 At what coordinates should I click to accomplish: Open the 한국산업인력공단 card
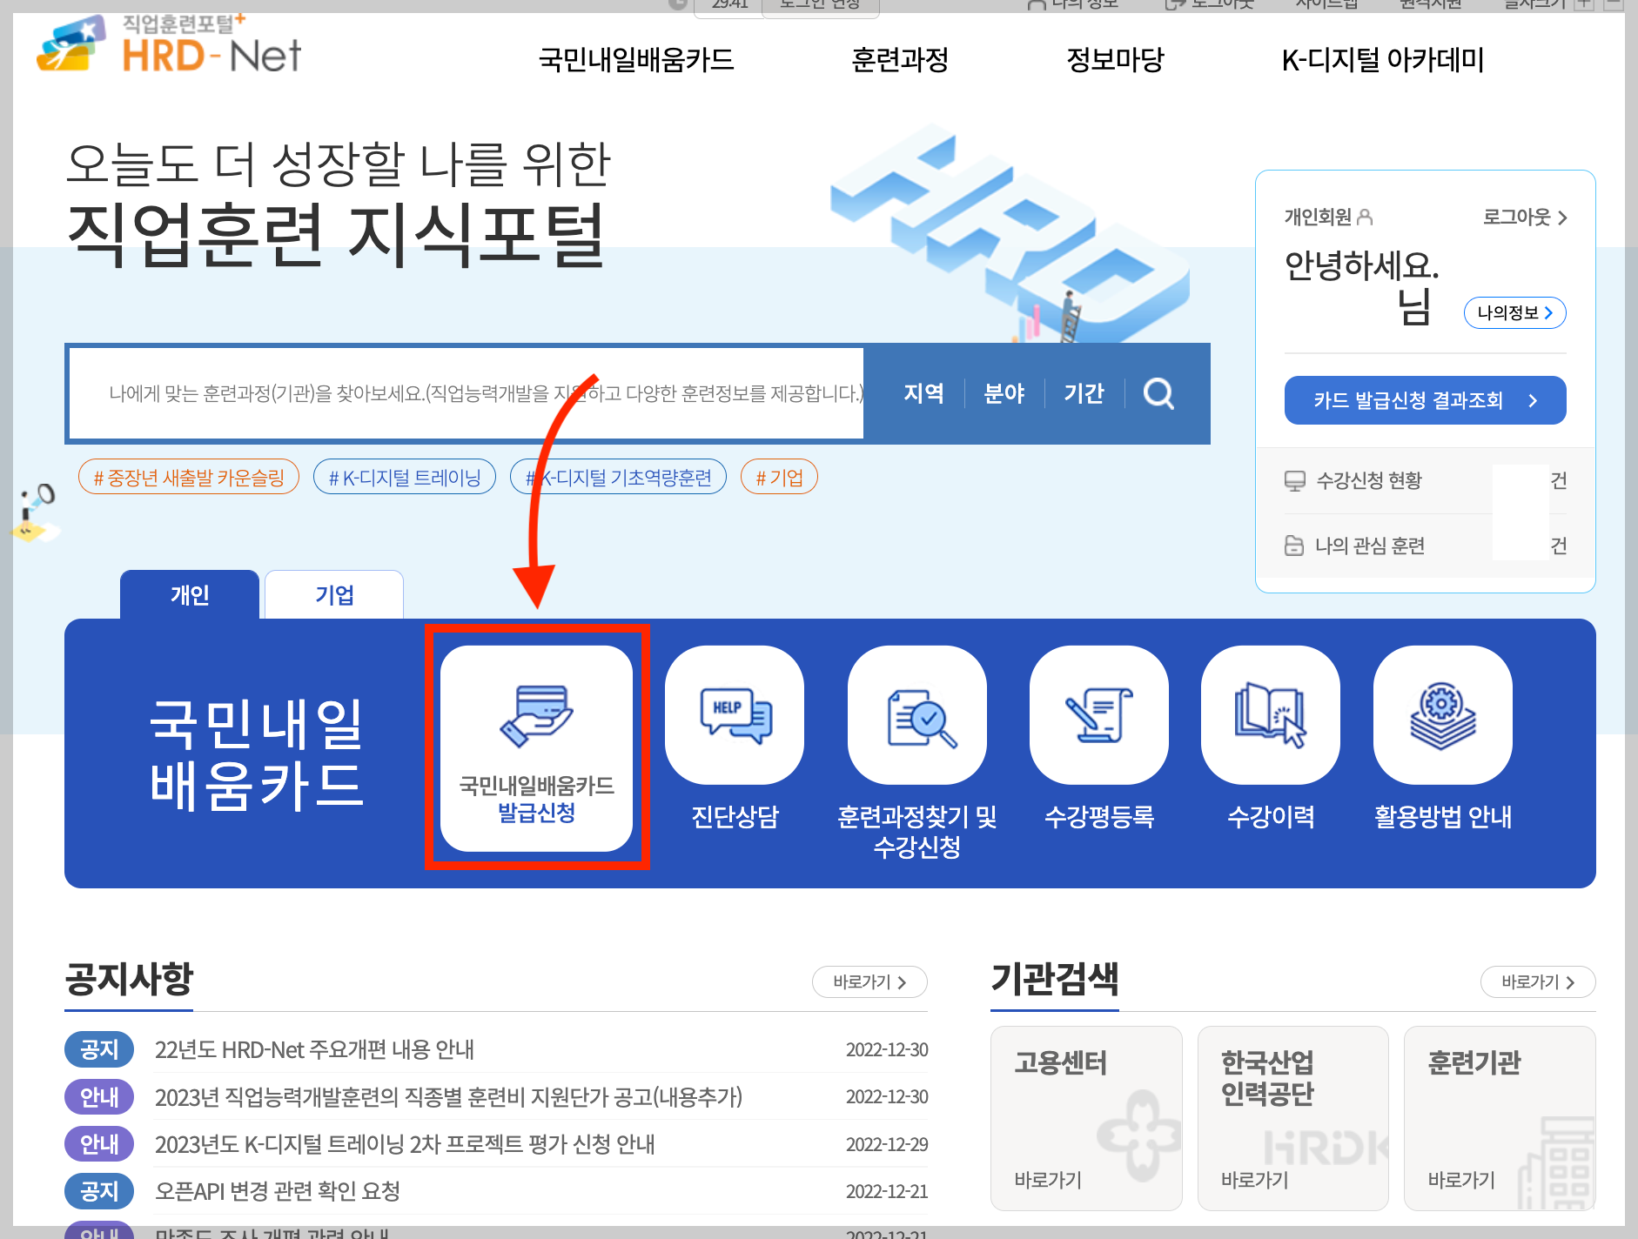[1293, 1118]
